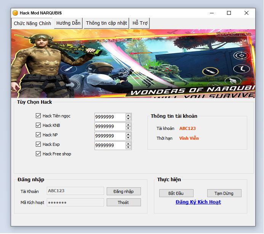Click the Wonders of Narqubis banner image
264x234 pixels.
133,63
